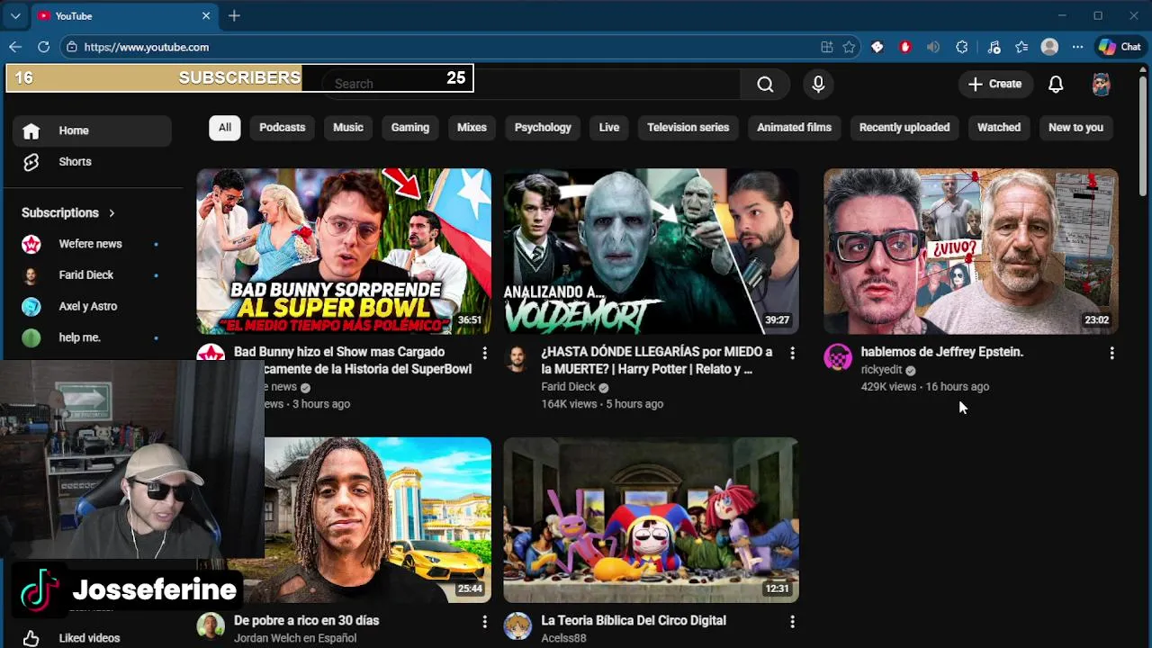Select the Psychology filter chip

[543, 128]
